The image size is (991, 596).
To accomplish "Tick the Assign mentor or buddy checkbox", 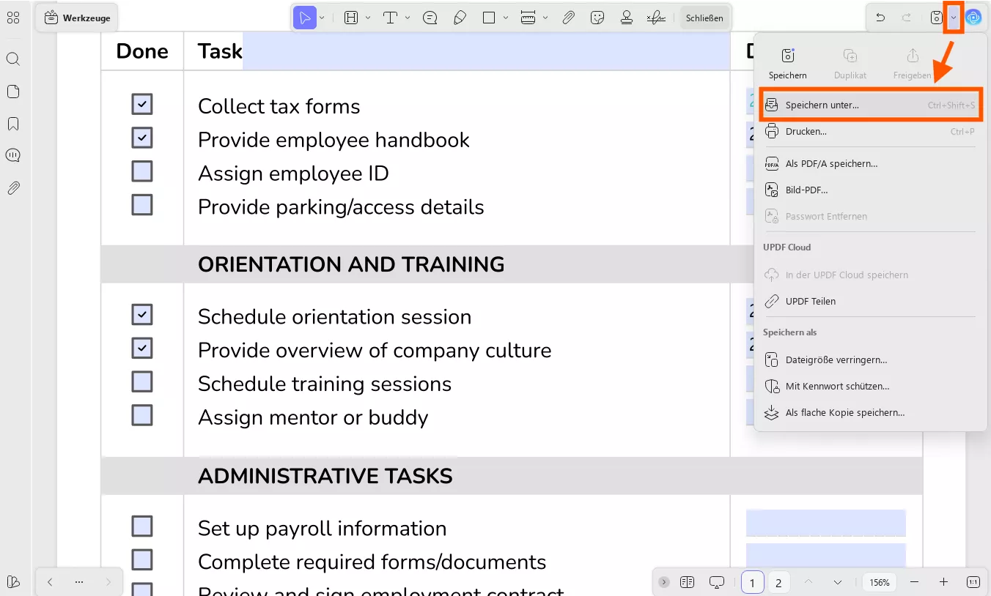I will pyautogui.click(x=142, y=416).
